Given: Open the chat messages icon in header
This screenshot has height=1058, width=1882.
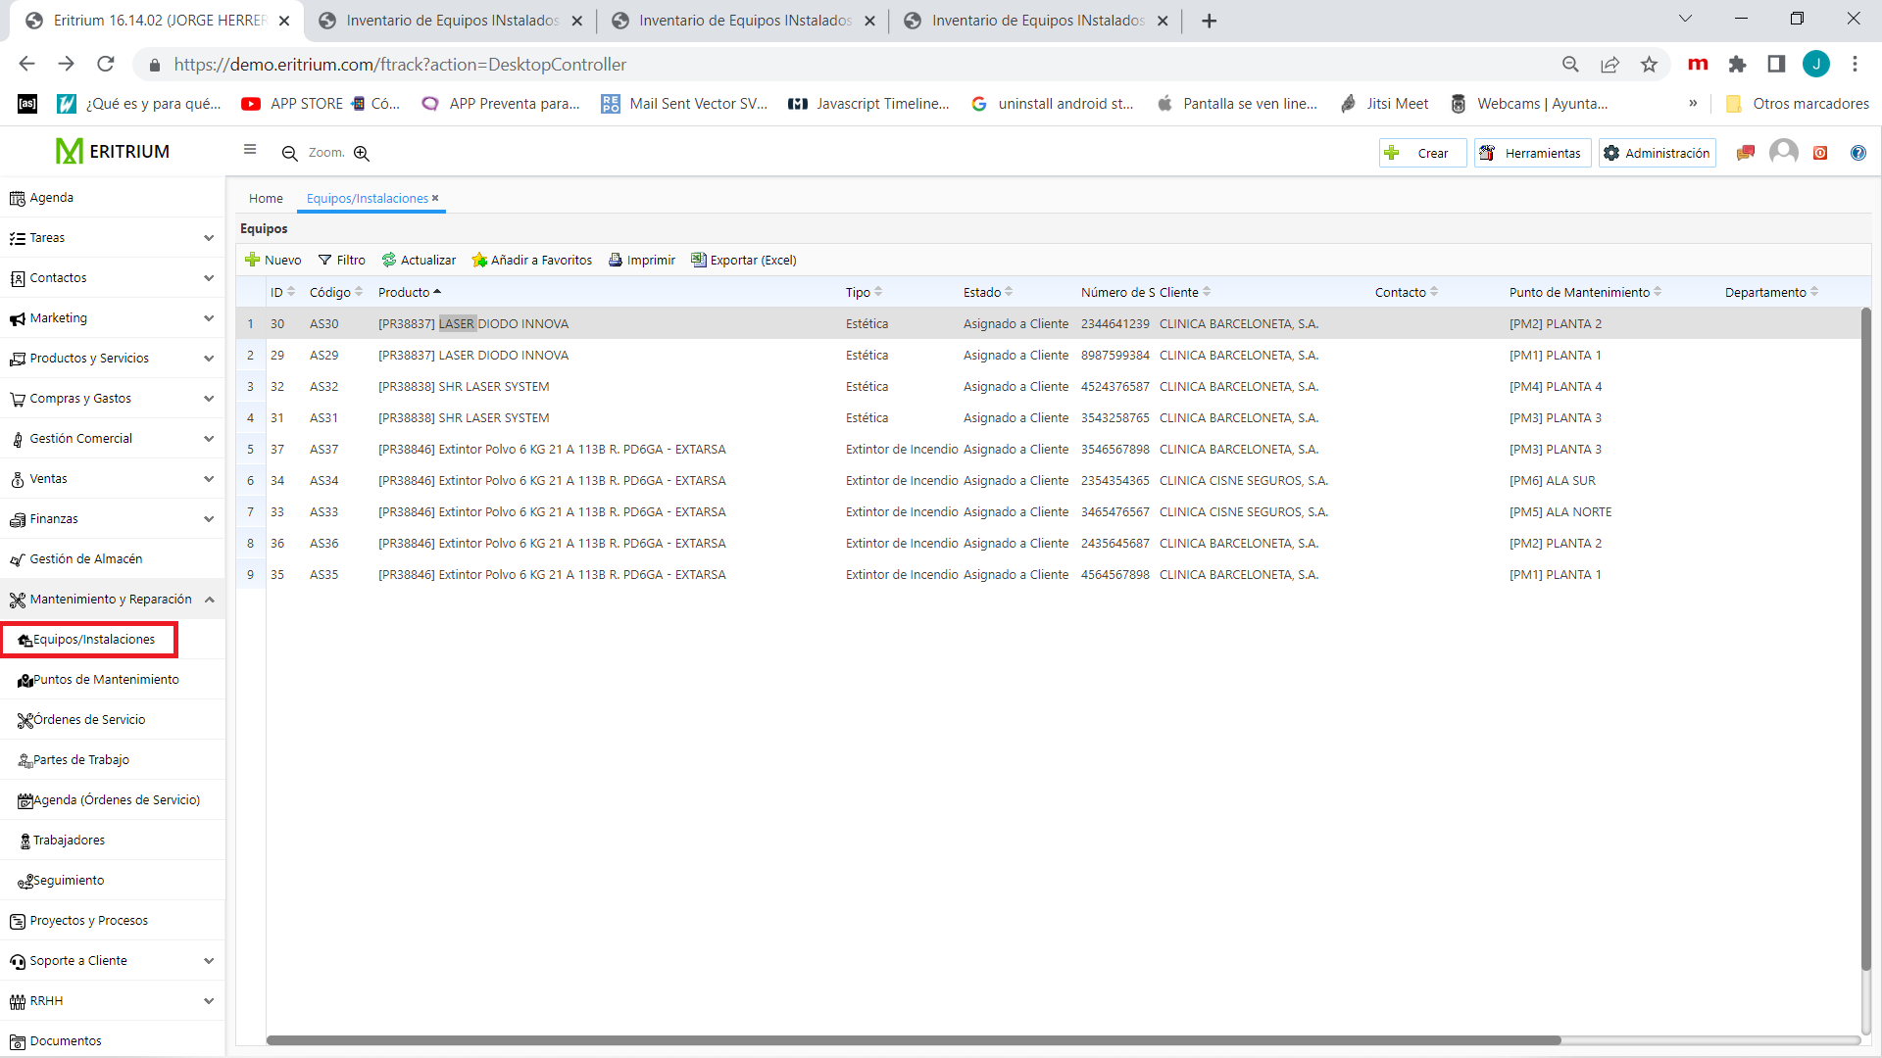Looking at the screenshot, I should click(1745, 153).
